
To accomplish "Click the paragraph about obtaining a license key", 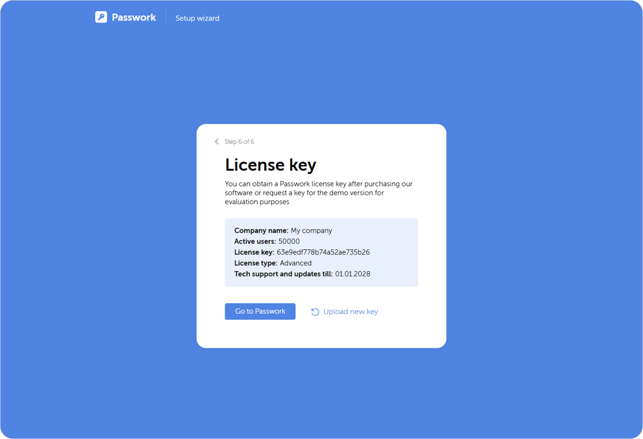I will [x=318, y=193].
